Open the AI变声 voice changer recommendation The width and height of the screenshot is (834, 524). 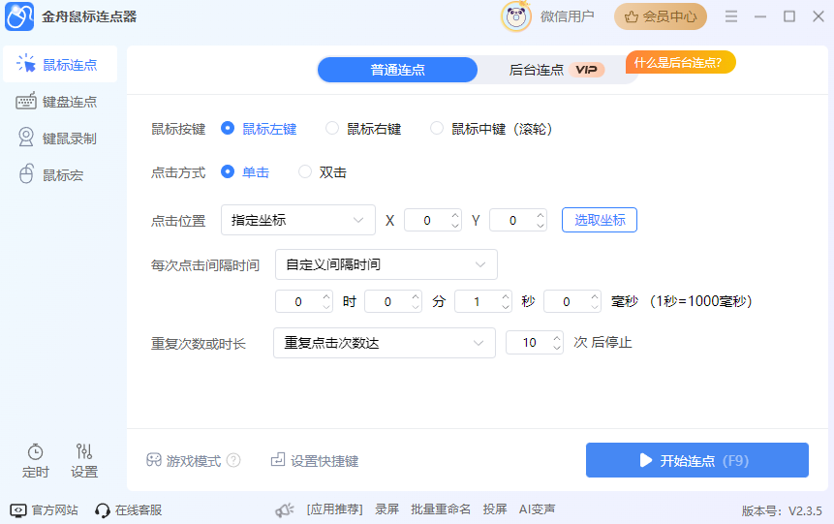point(537,509)
